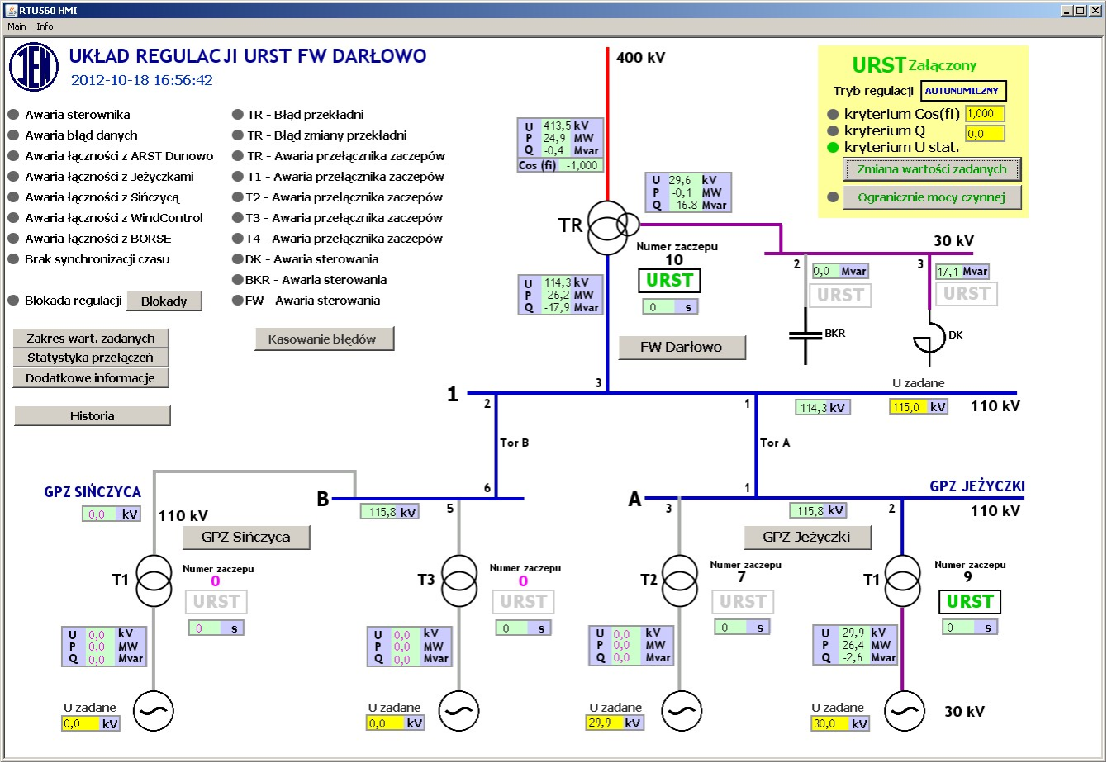Click the BKR capacitor bank symbol
Image resolution: width=1107 pixels, height=763 pixels.
pos(807,334)
